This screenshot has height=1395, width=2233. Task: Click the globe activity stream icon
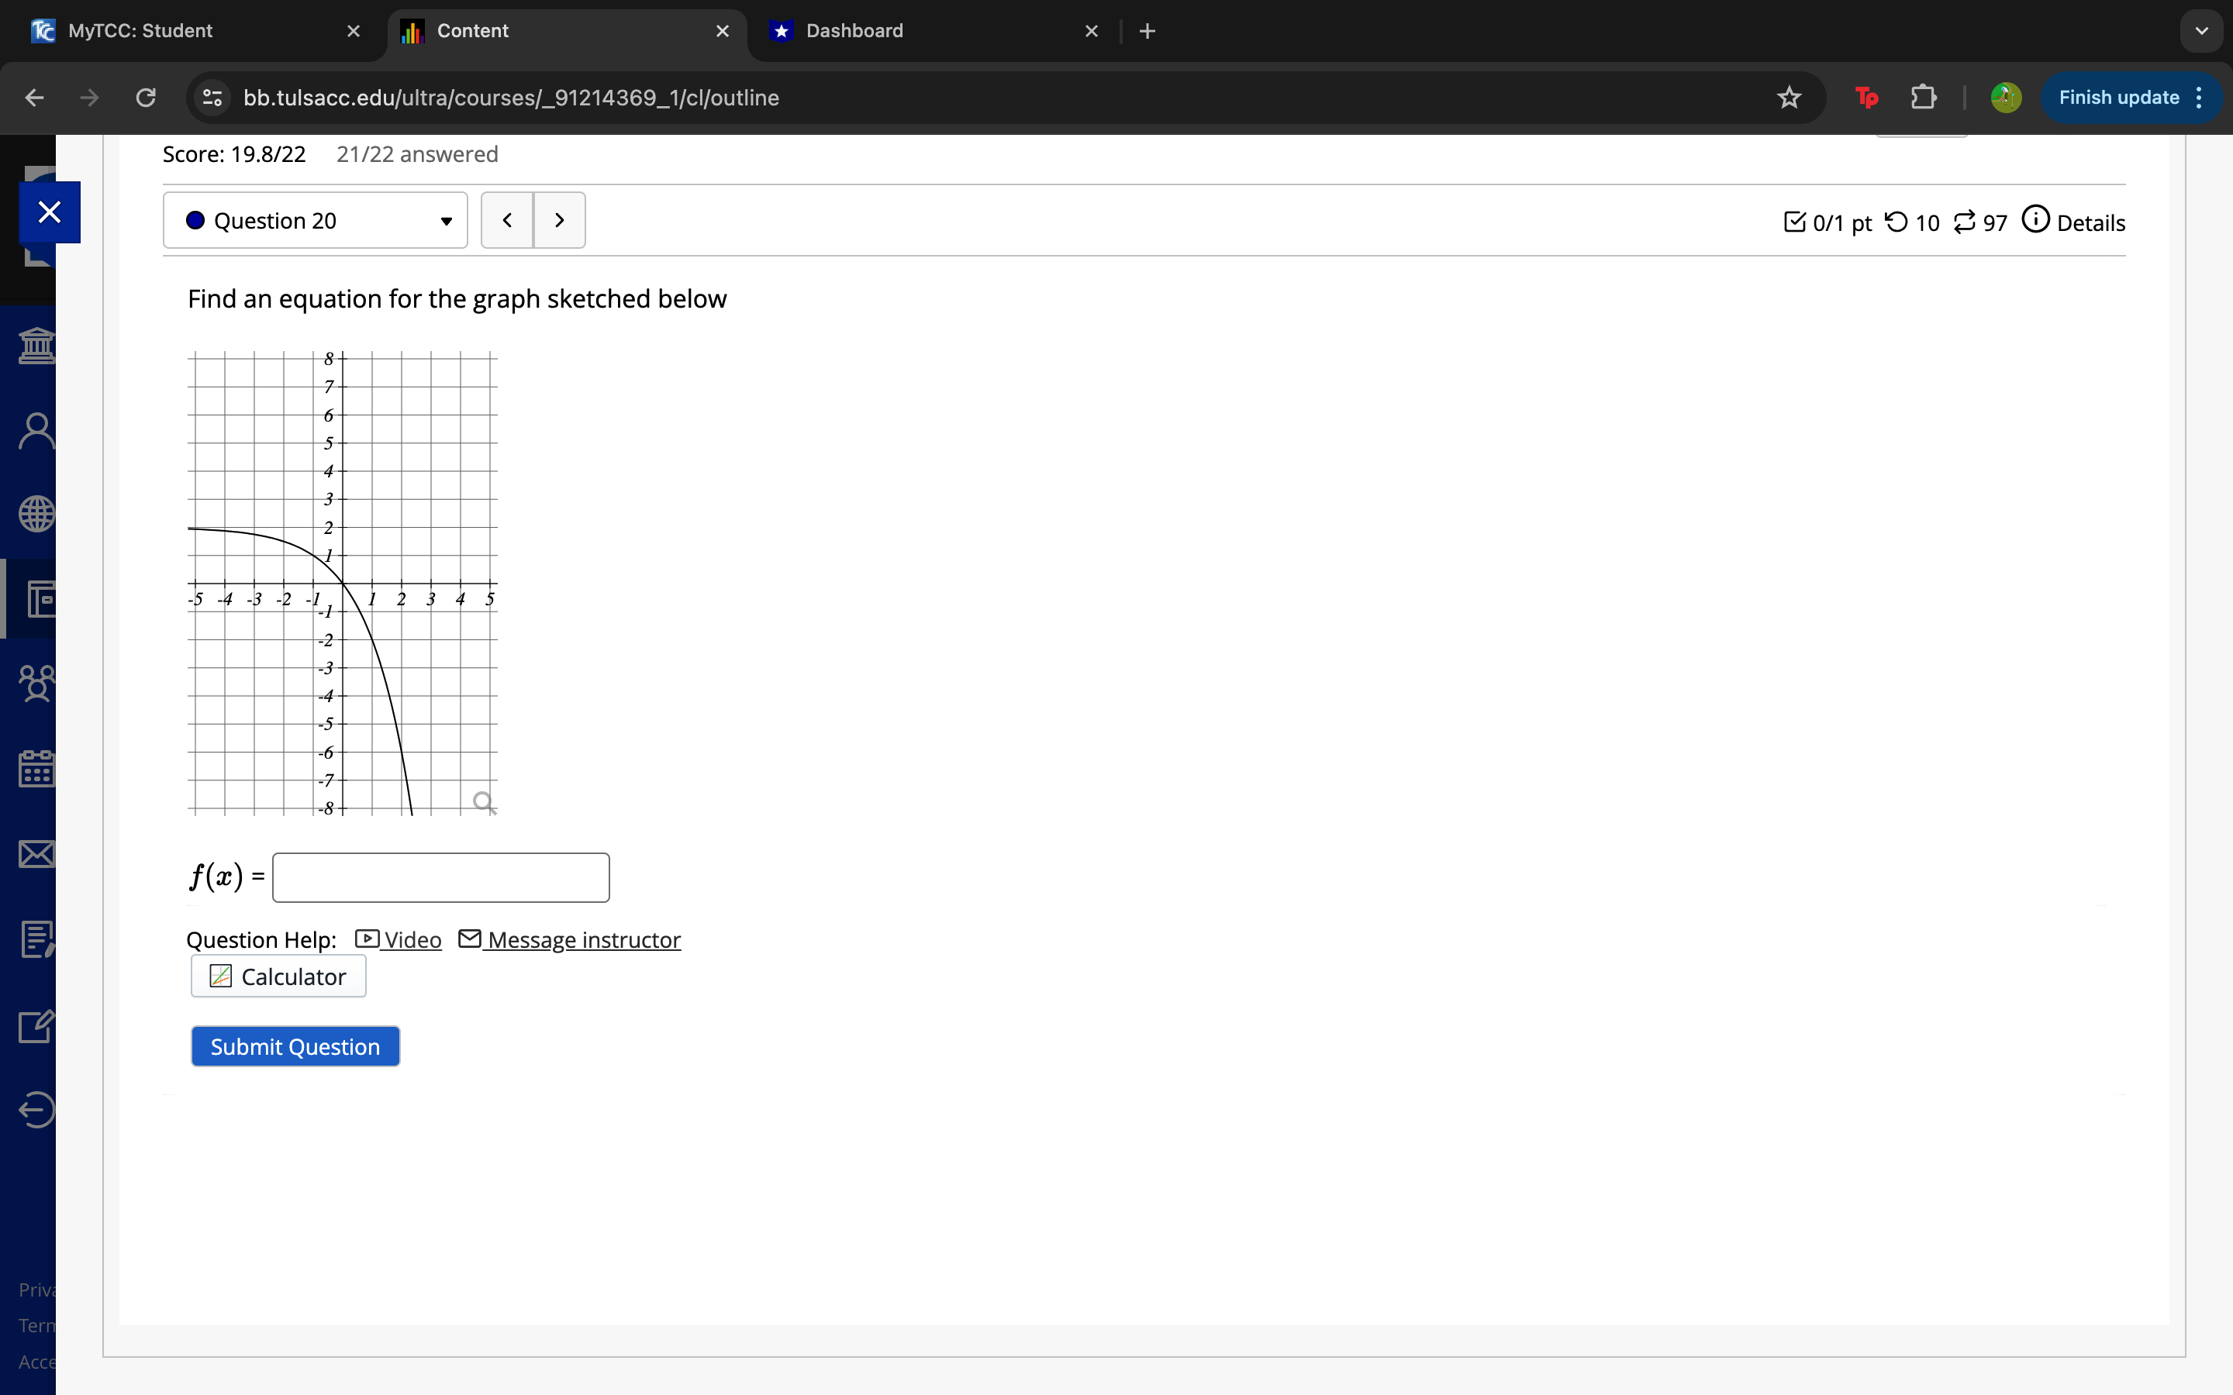coord(36,514)
